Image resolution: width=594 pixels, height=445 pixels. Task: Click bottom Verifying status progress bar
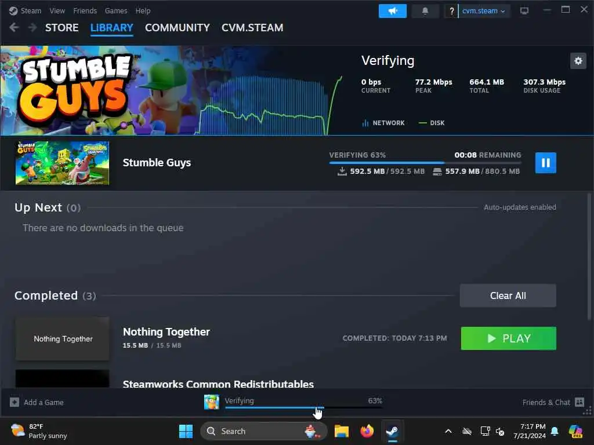click(x=303, y=407)
